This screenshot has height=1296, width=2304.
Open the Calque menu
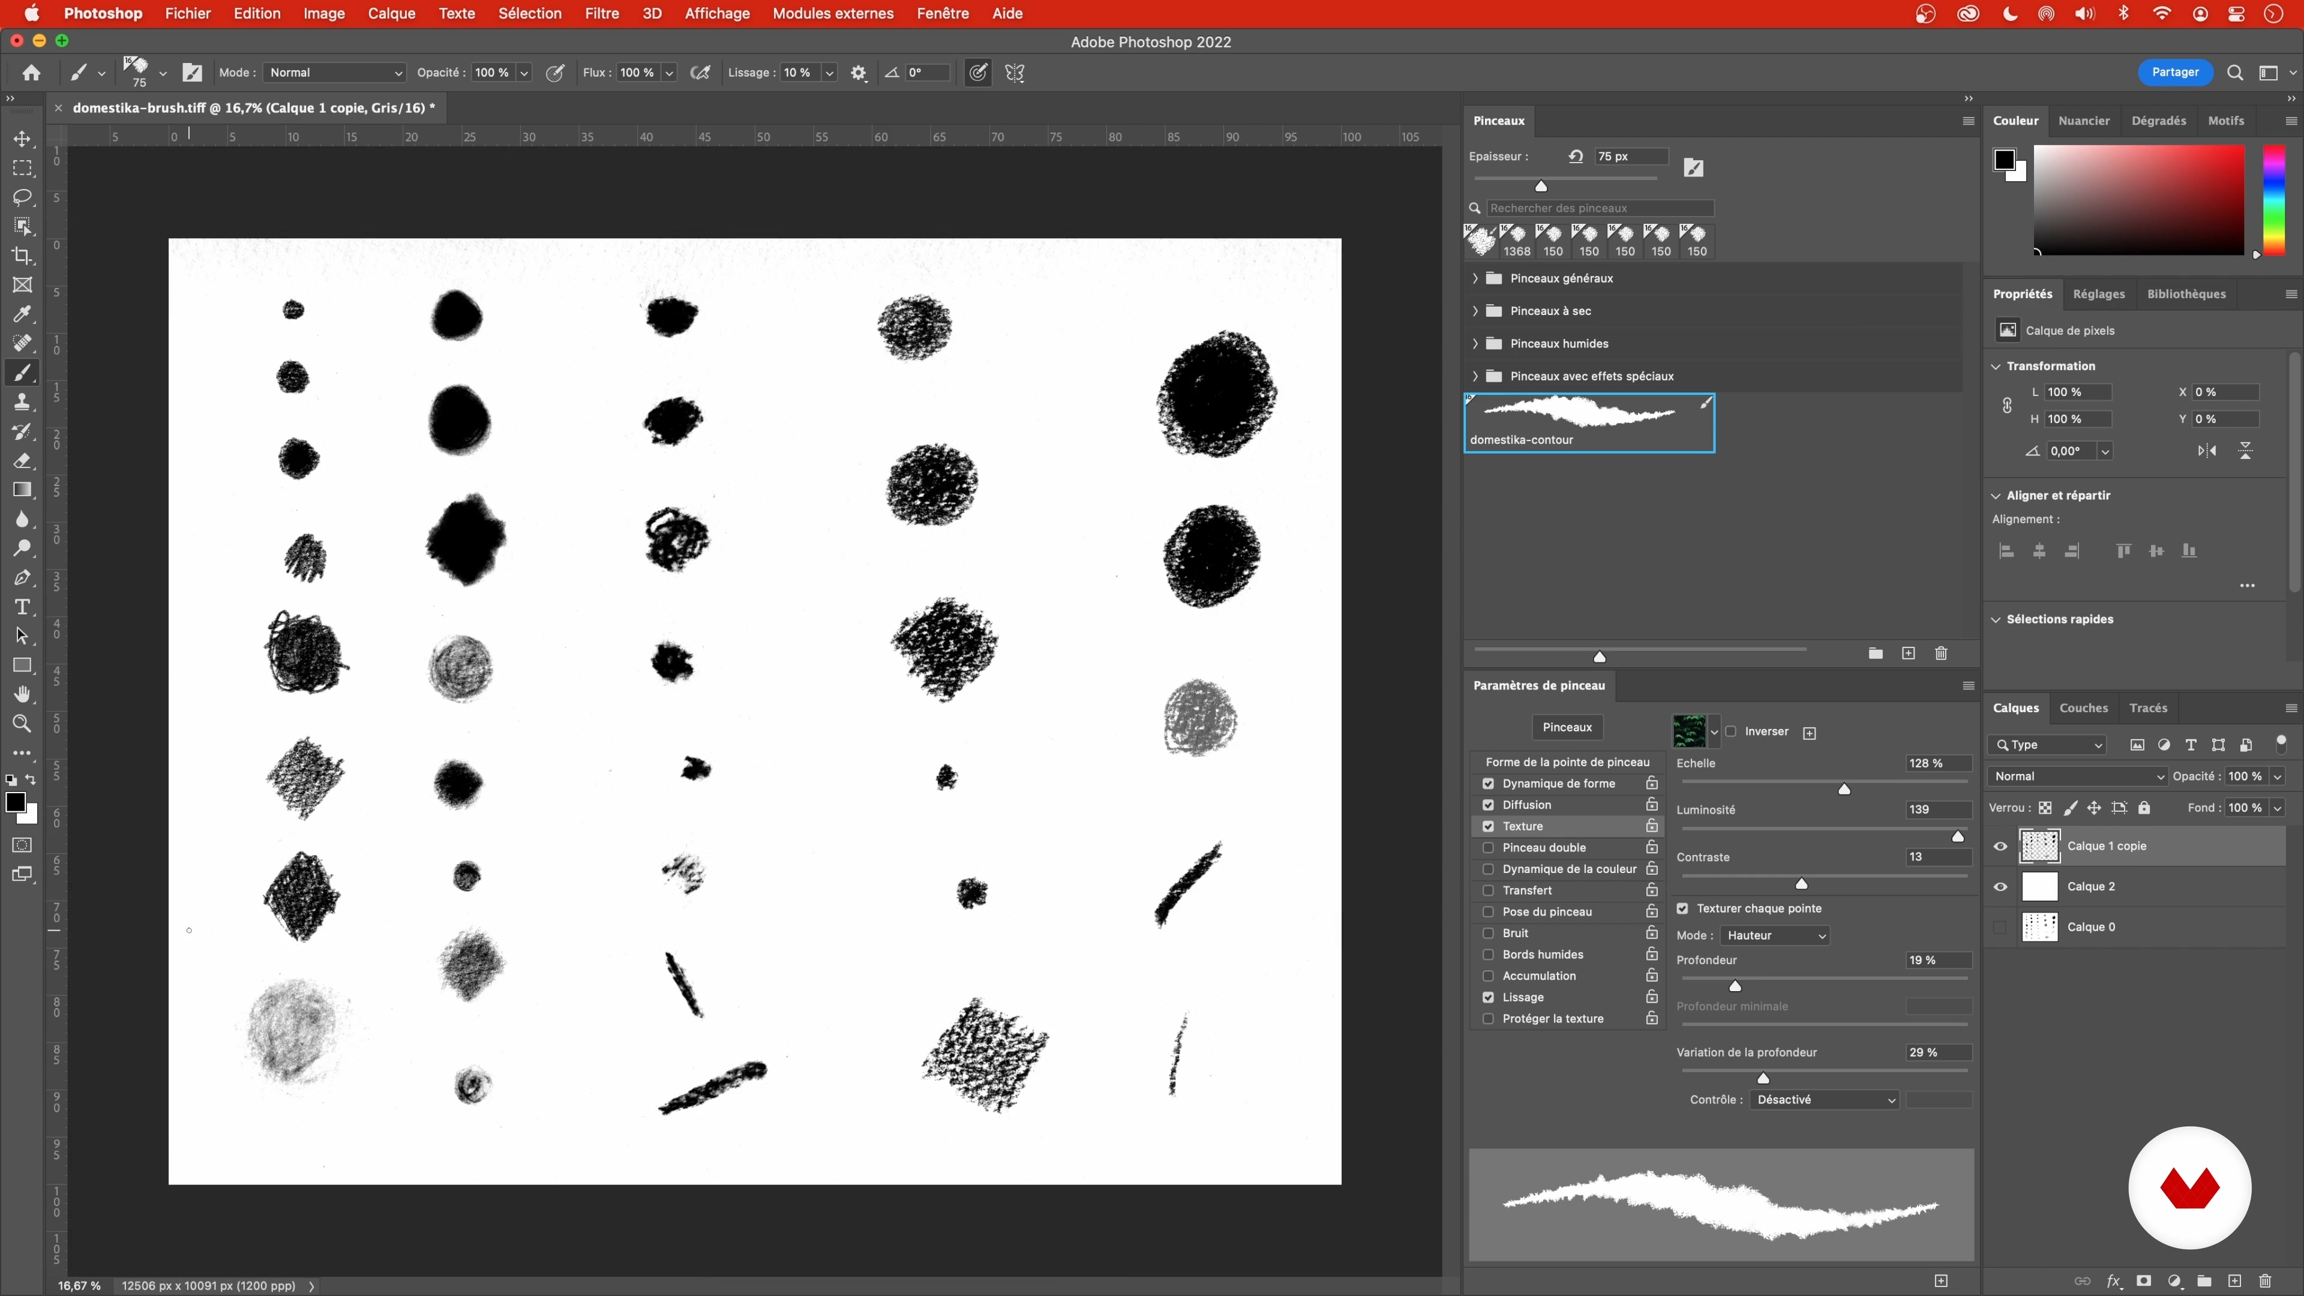tap(391, 13)
